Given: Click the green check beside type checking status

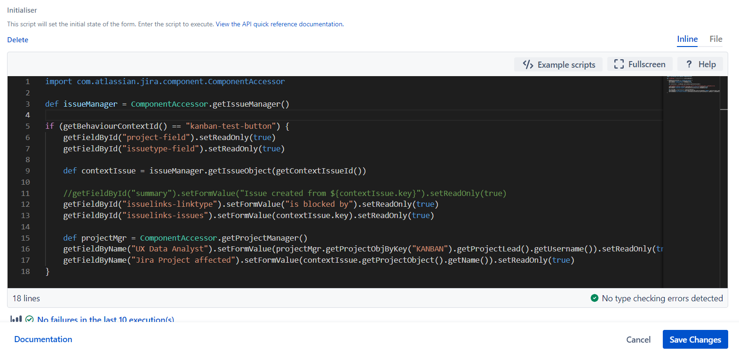Looking at the screenshot, I should [x=594, y=298].
